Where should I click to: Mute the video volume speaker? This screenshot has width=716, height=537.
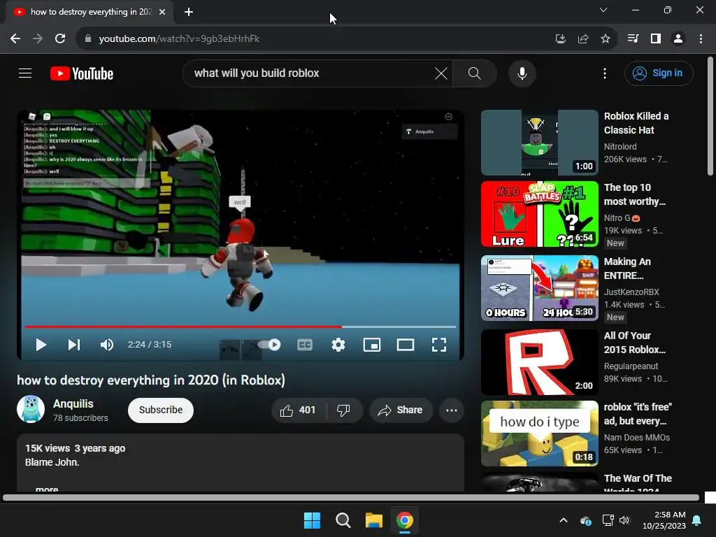107,345
